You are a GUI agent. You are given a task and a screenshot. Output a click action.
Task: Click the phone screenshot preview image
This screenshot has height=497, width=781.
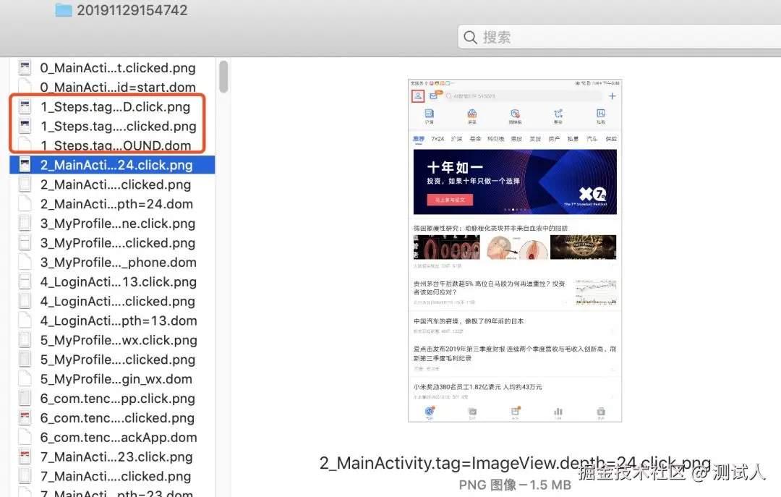point(515,251)
